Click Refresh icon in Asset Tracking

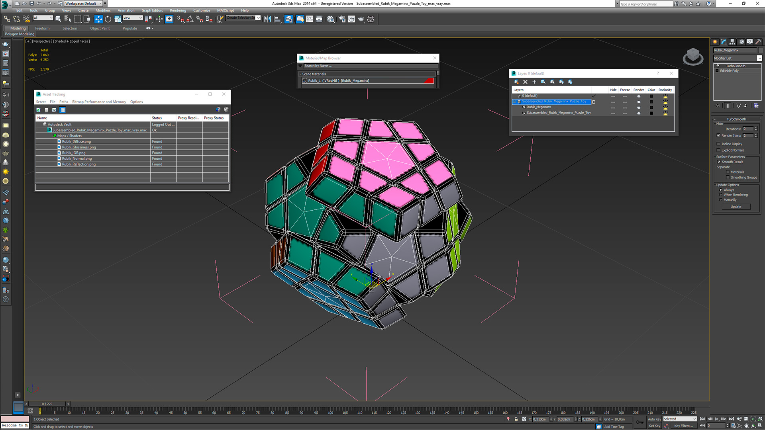(38, 110)
